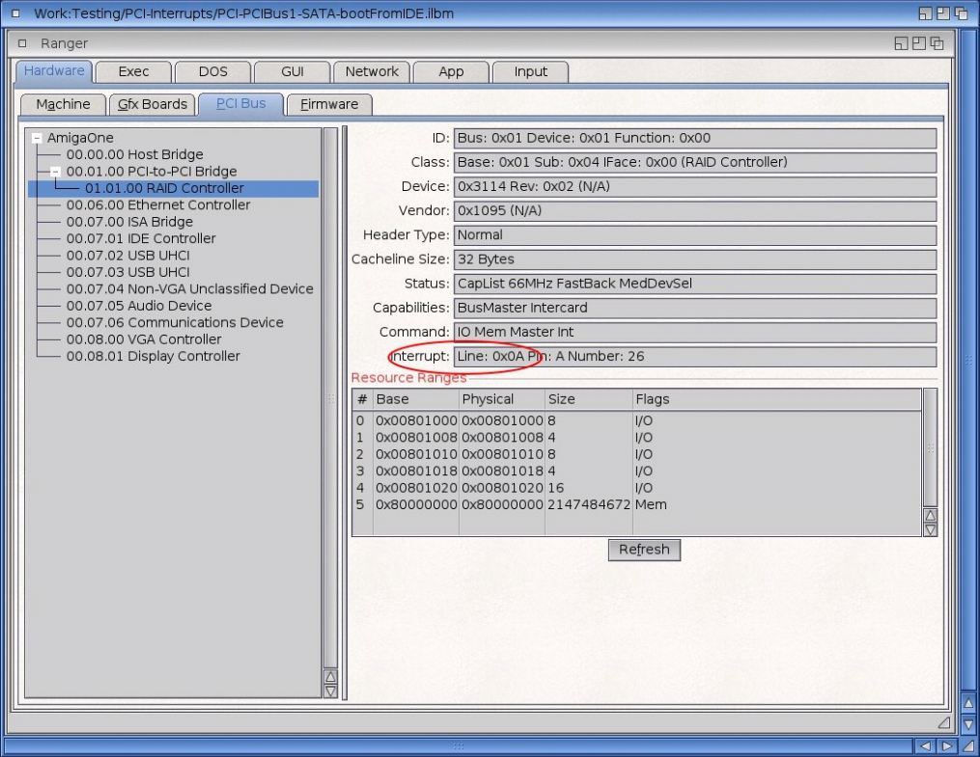Screen dimensions: 980x757
Task: Click the Flags column header
Action: click(x=777, y=399)
